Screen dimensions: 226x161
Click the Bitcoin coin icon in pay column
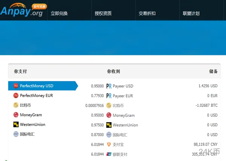(x=16, y=105)
